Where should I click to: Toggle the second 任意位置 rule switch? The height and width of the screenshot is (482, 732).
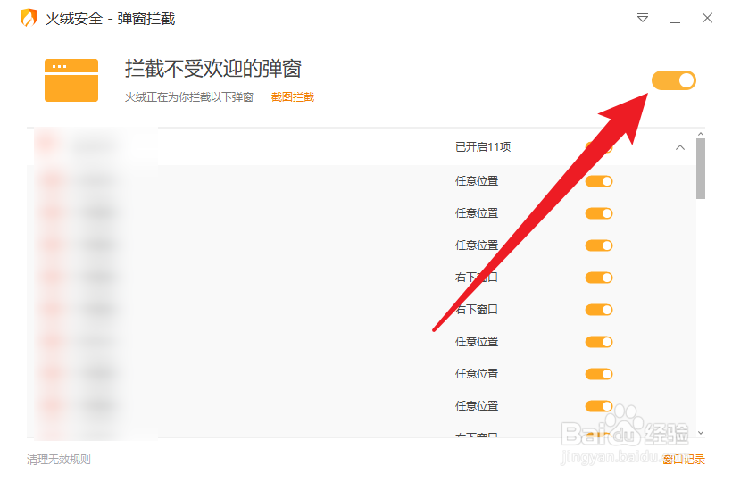599,213
